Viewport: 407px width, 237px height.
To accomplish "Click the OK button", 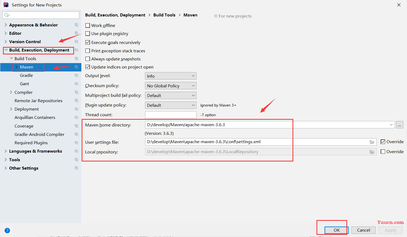I will pyautogui.click(x=337, y=230).
